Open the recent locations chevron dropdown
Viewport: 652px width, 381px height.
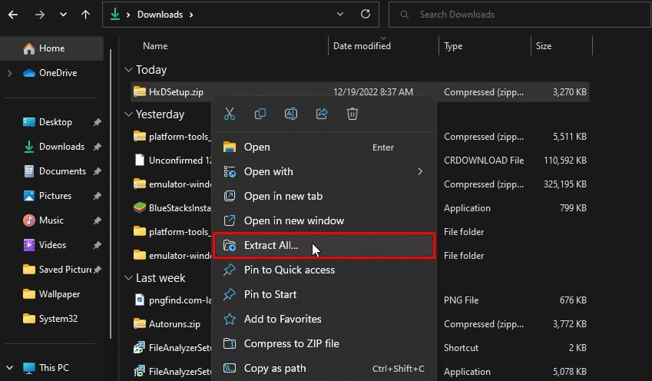click(x=62, y=14)
